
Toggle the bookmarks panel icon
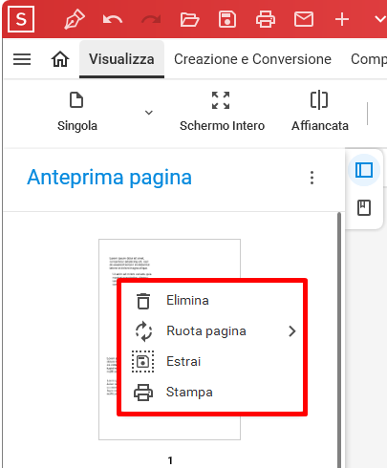[364, 208]
